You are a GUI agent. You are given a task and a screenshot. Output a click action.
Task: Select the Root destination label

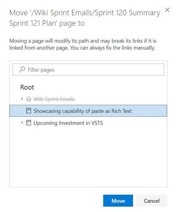point(27,87)
